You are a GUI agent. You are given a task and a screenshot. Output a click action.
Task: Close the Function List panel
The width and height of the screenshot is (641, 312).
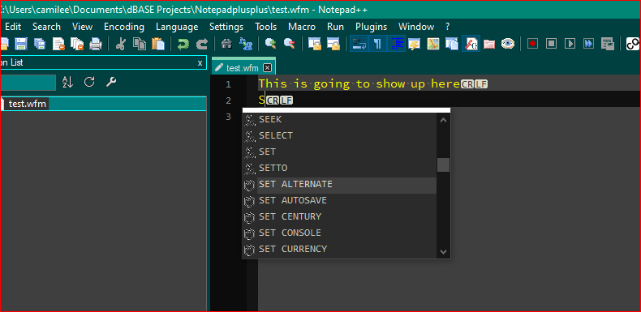click(x=200, y=63)
